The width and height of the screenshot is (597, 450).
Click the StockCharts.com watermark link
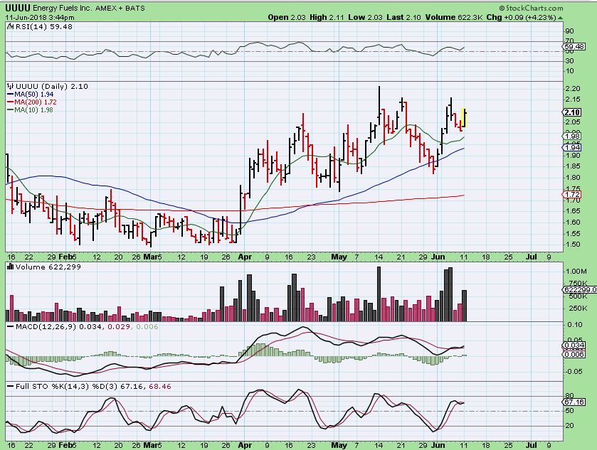pos(531,8)
